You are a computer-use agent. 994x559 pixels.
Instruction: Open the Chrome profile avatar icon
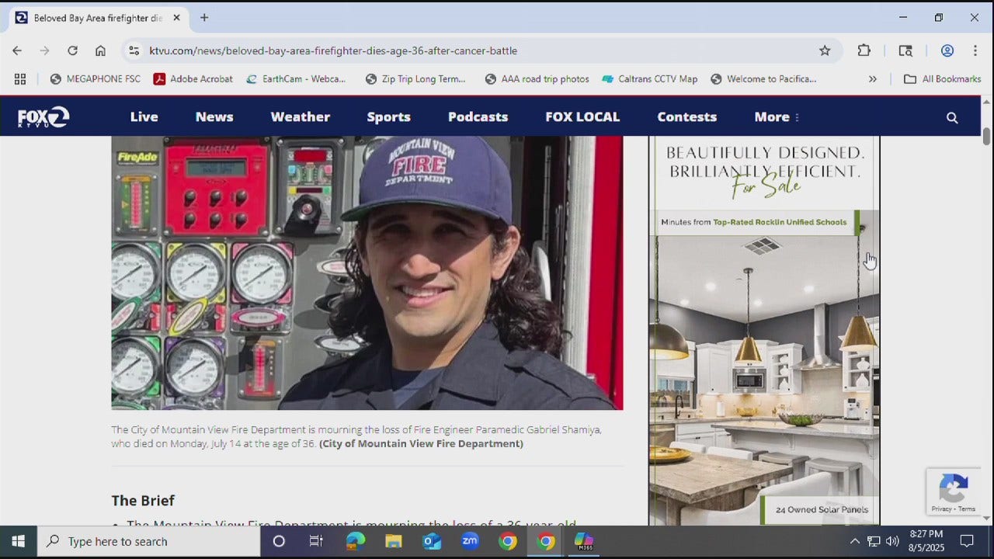[x=947, y=50]
